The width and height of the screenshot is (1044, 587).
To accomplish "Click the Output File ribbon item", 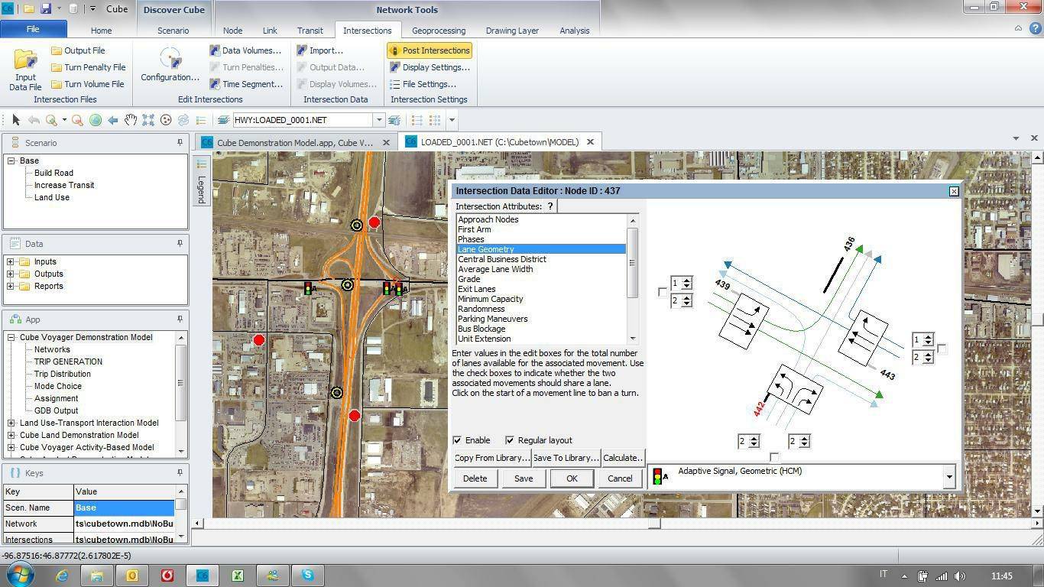I will 78,50.
